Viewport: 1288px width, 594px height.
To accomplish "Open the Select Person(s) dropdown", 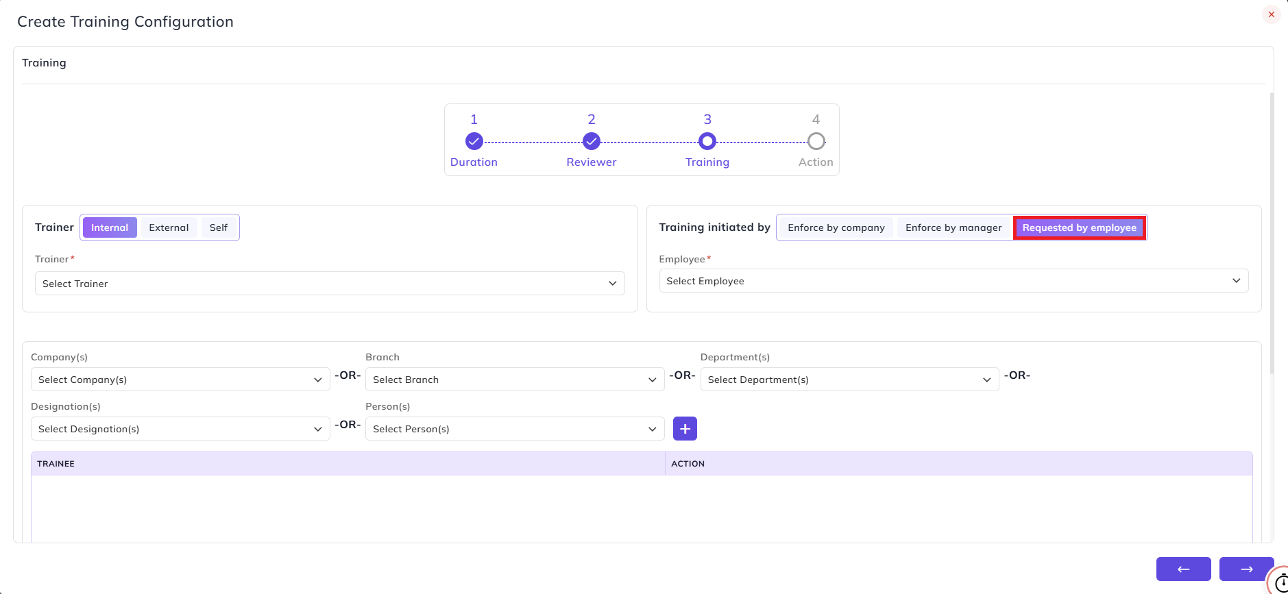I will pyautogui.click(x=515, y=429).
